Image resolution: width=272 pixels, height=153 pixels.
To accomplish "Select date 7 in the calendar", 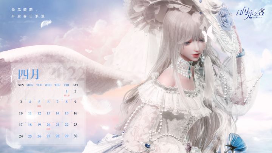I will pyautogui.click(x=57, y=102).
